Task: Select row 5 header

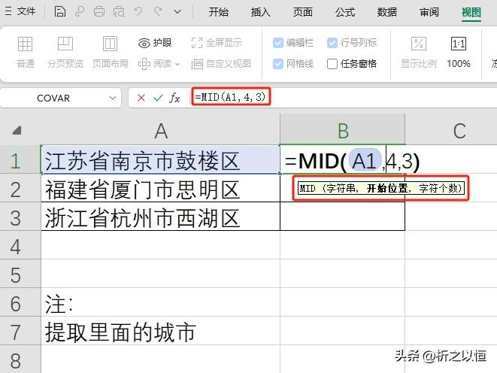Action: tap(20, 274)
